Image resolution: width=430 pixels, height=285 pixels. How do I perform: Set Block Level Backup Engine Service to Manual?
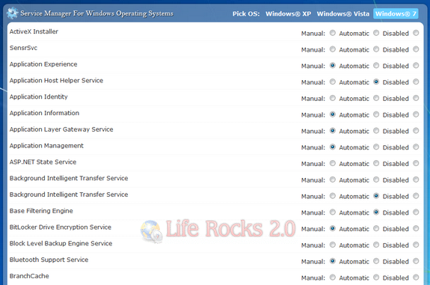333,245
